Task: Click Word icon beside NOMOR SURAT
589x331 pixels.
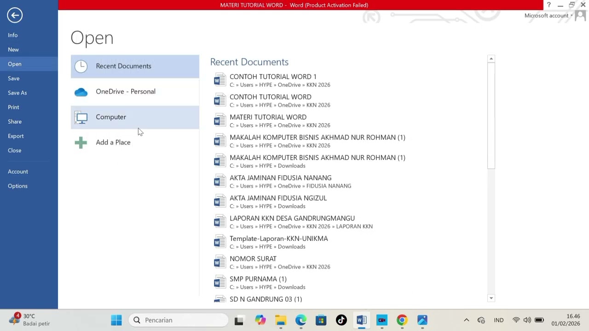Action: click(x=220, y=262)
